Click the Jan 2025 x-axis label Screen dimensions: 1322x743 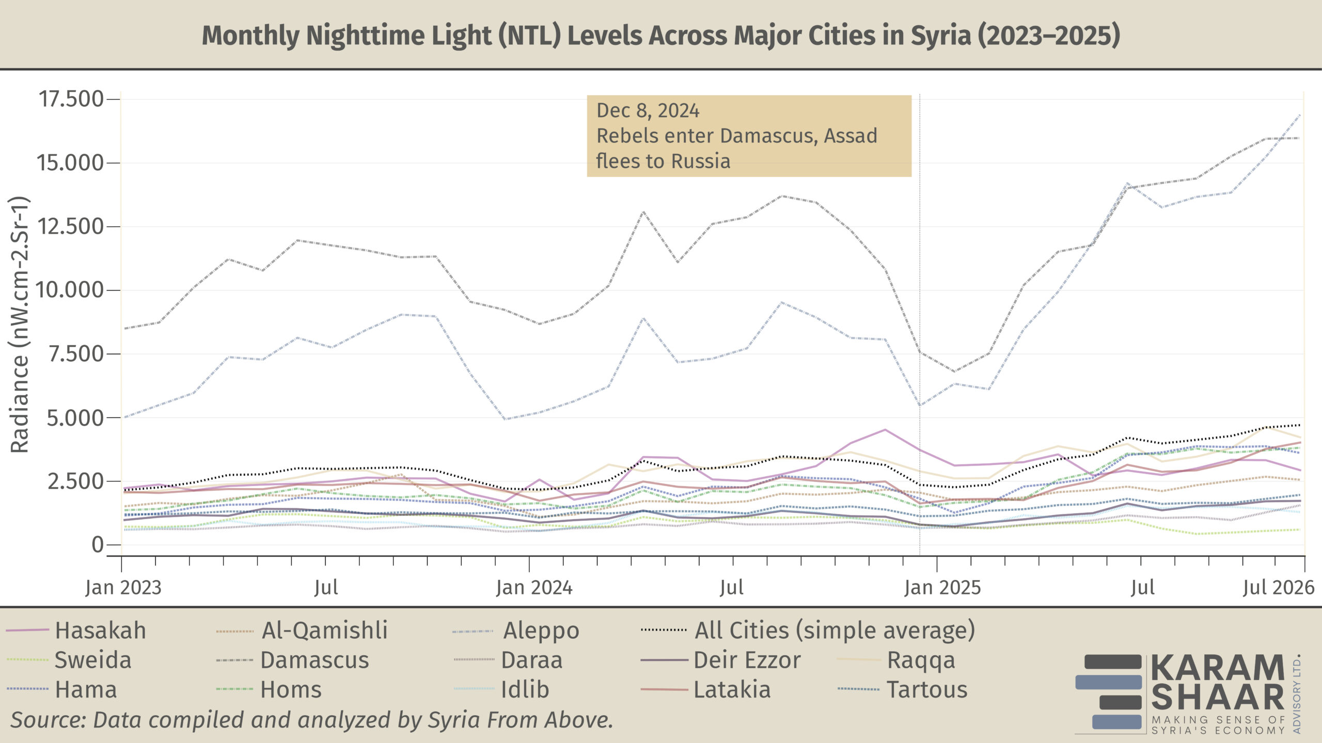942,588
